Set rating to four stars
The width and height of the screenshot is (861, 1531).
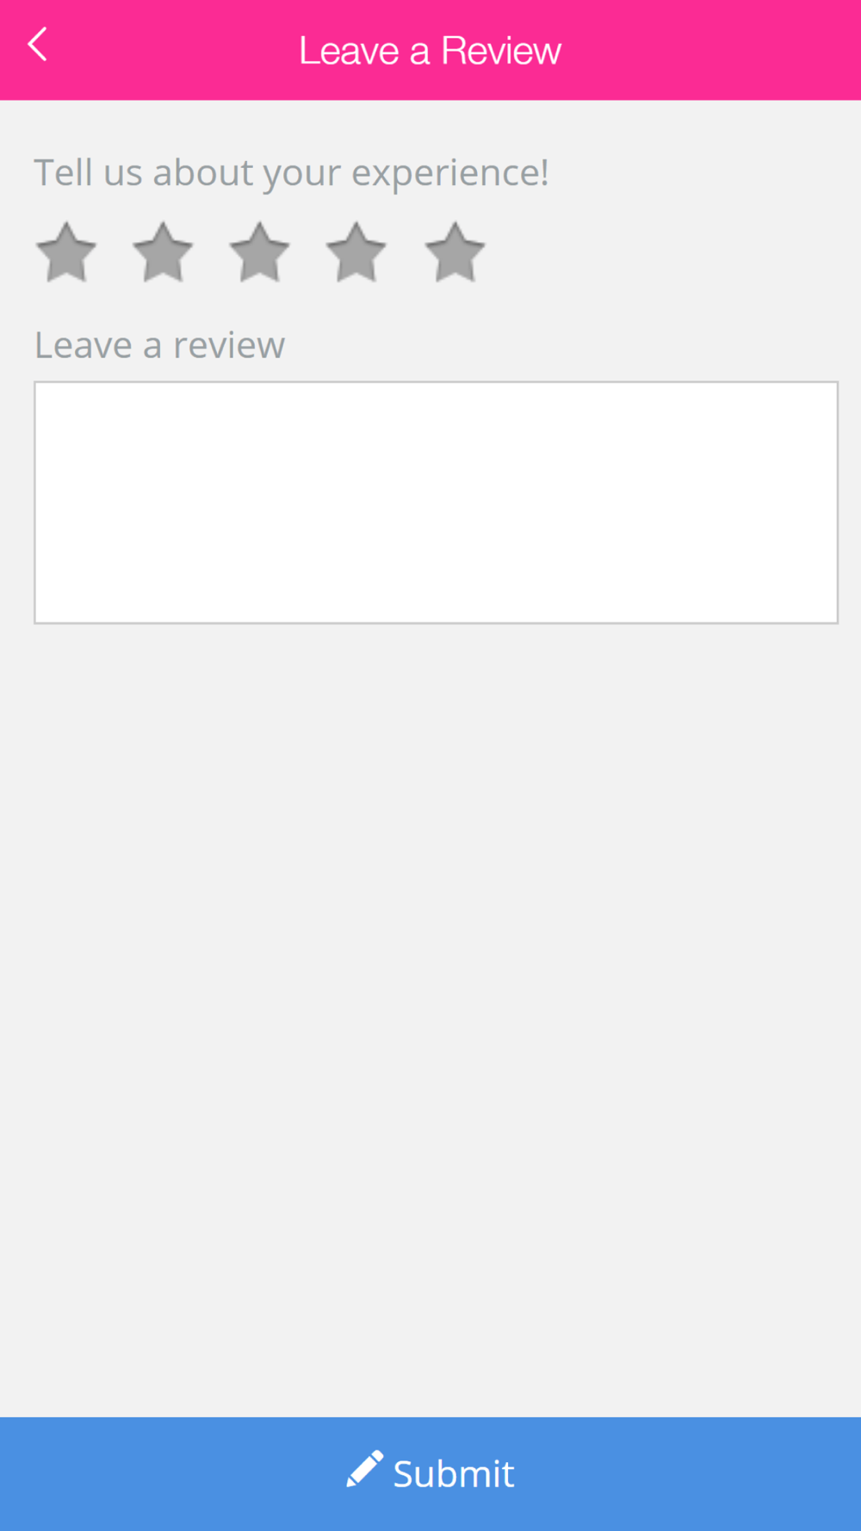[x=356, y=252]
